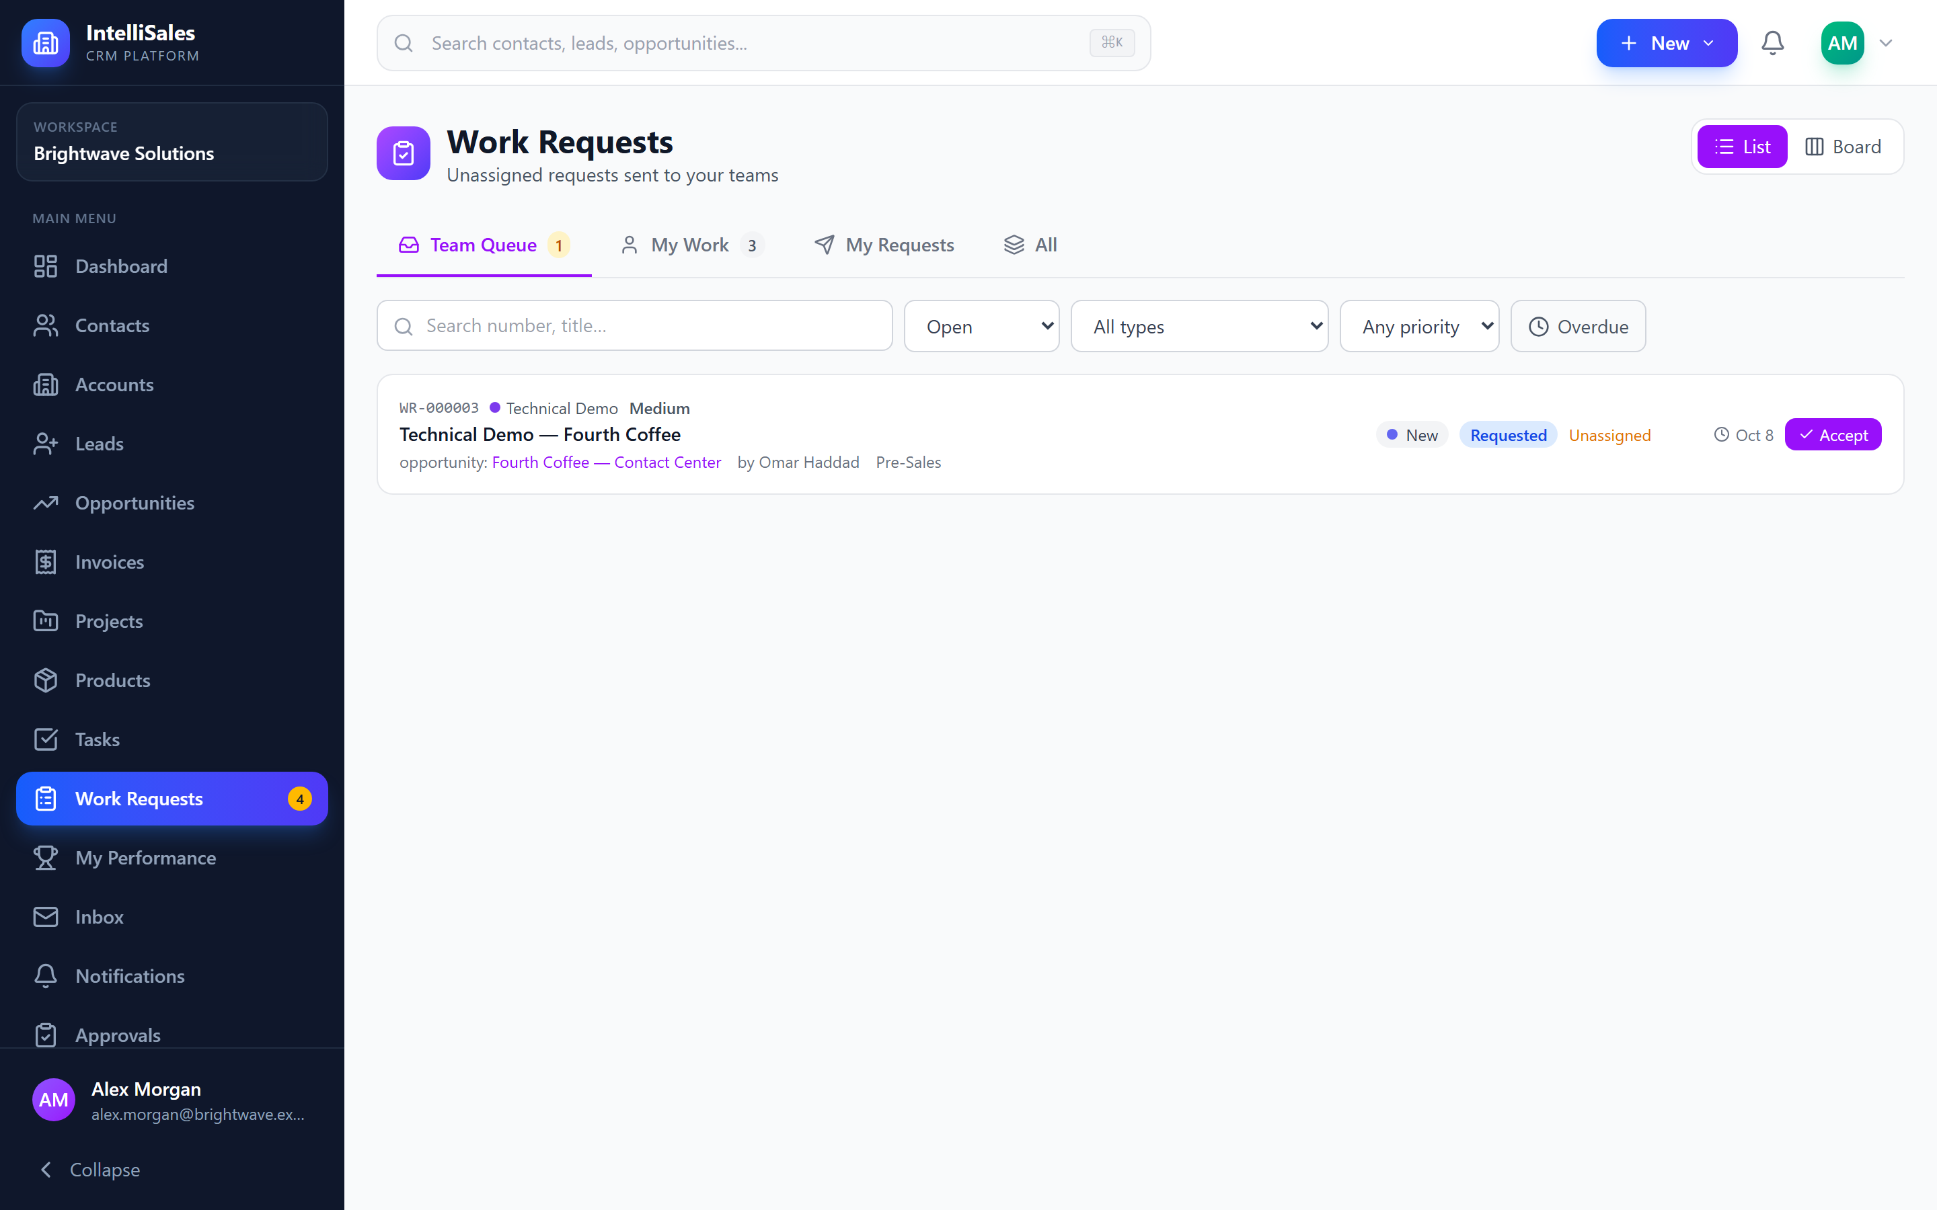This screenshot has width=1937, height=1210.
Task: Open the Open status dropdown
Action: coord(981,327)
